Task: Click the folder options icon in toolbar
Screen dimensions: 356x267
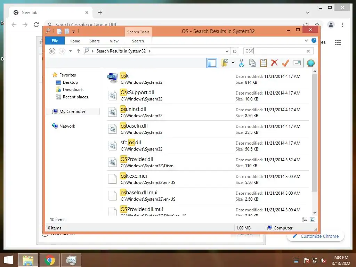Action: click(225, 63)
